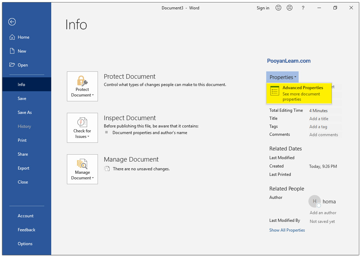Go to the Print page
The image size is (361, 257).
pyautogui.click(x=22, y=140)
